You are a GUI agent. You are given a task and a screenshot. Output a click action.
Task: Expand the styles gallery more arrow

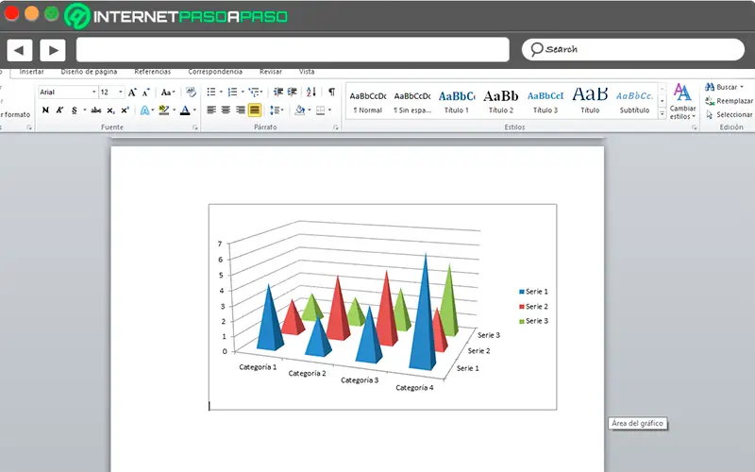pyautogui.click(x=663, y=114)
